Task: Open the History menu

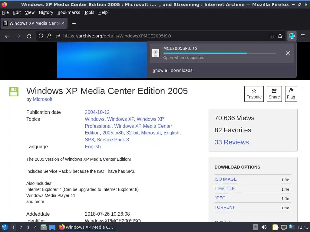Action: (46, 12)
